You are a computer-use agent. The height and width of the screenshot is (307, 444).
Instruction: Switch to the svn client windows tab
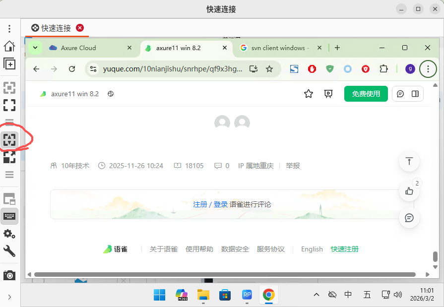pos(278,48)
